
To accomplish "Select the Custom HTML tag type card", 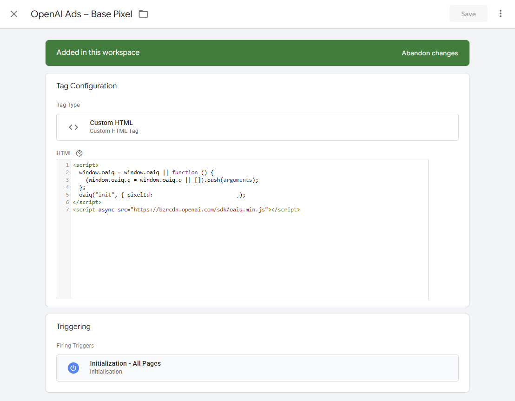I will (x=257, y=127).
